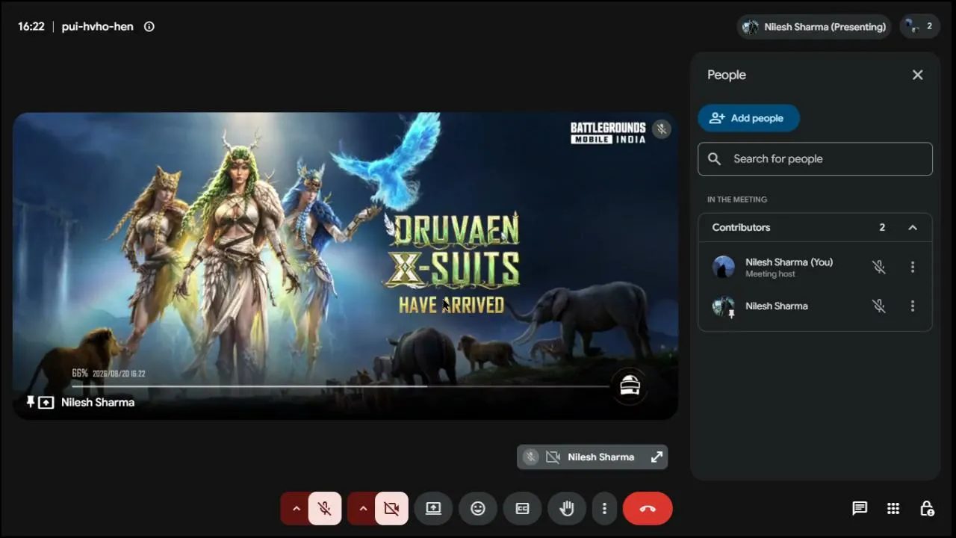The width and height of the screenshot is (956, 538).
Task: Click the 66% loading percentage text
Action: click(80, 373)
